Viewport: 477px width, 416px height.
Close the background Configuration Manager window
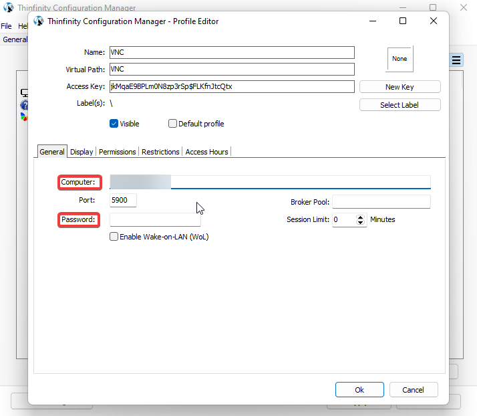point(464,7)
